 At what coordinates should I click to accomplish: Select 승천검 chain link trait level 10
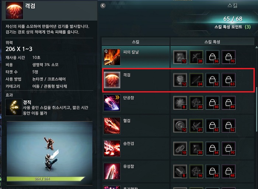pyautogui.click(x=180, y=148)
